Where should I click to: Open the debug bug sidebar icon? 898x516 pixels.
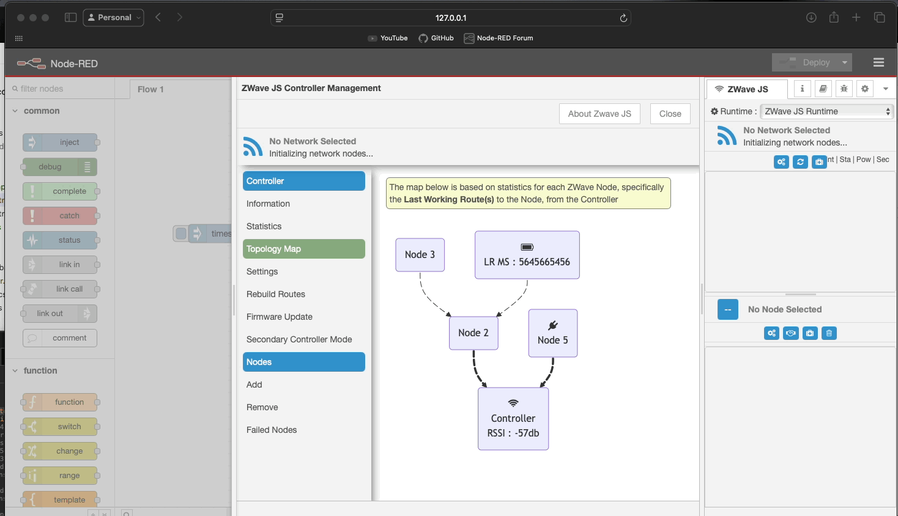(844, 89)
